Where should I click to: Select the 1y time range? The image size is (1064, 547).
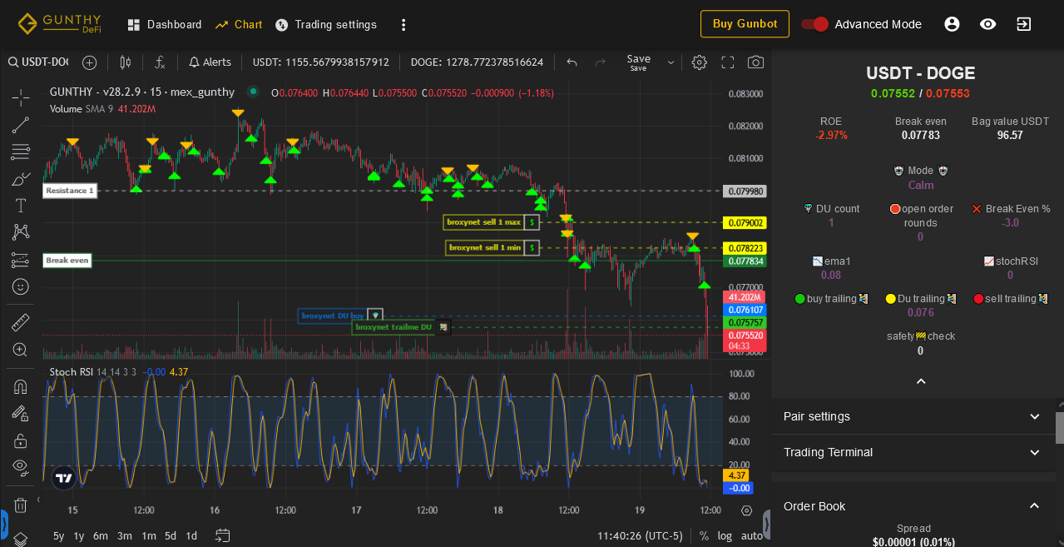point(79,536)
